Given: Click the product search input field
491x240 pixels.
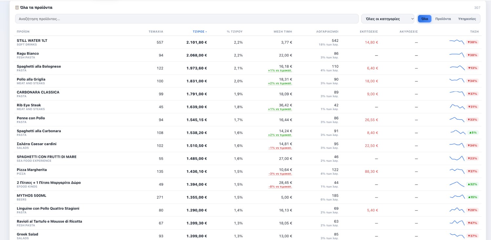Looking at the screenshot, I should (x=187, y=19).
